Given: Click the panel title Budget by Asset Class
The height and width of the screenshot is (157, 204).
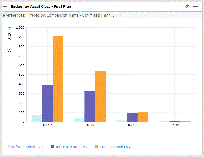Looking at the screenshot, I should click(x=41, y=6).
